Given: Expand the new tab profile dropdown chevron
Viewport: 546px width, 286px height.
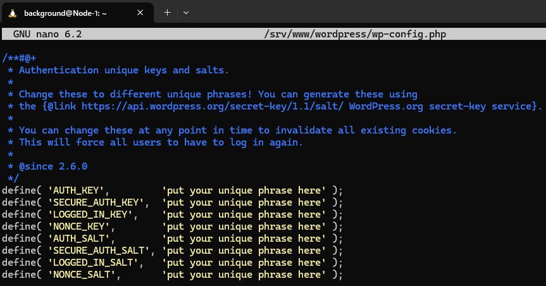Looking at the screenshot, I should [x=186, y=13].
